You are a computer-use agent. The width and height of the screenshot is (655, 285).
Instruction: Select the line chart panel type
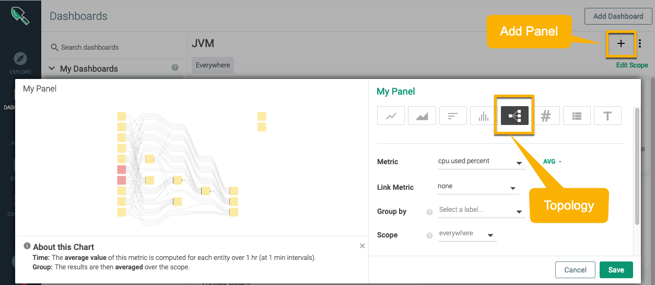coord(391,116)
